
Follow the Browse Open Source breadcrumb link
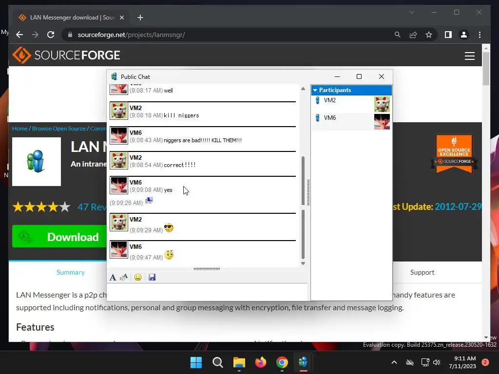tap(59, 129)
